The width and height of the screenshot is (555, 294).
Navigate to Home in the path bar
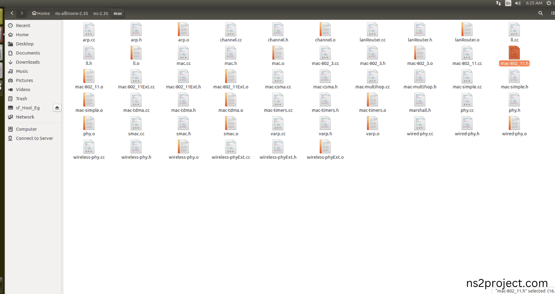[x=41, y=13]
